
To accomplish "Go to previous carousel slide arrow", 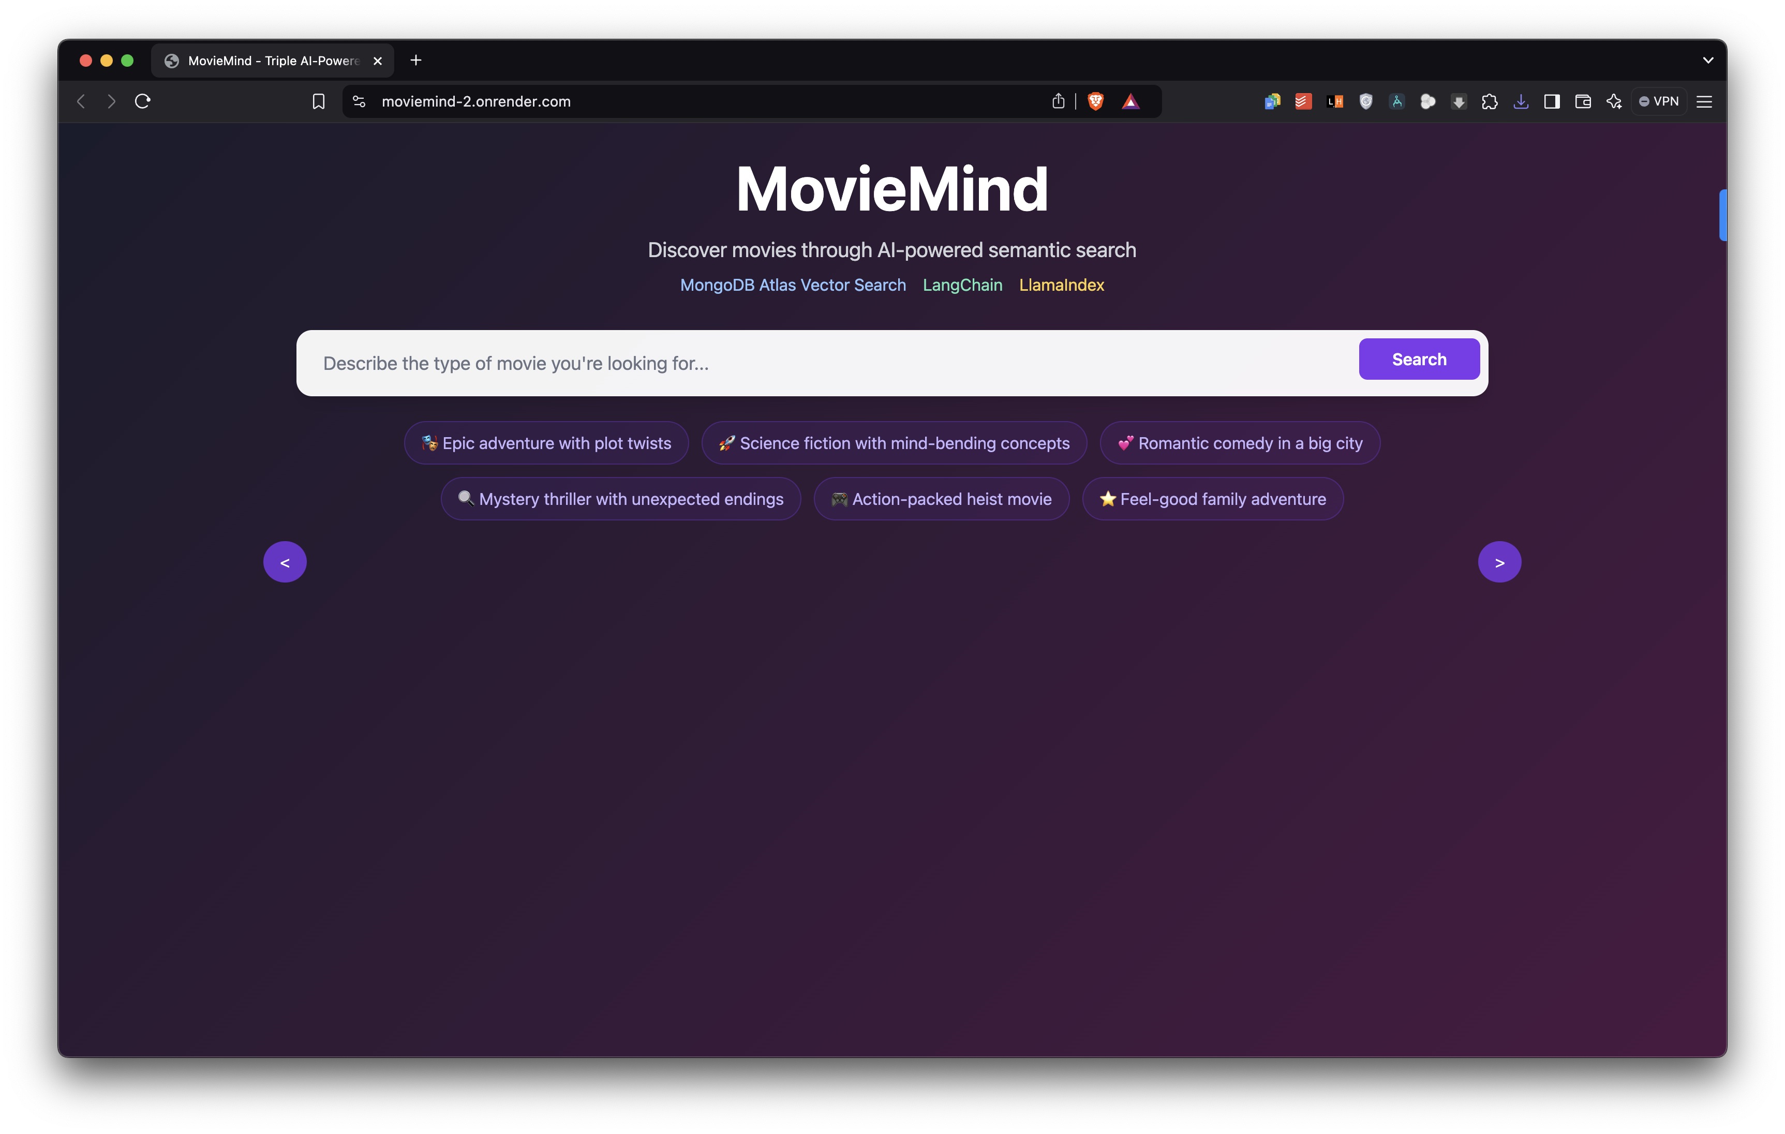I will coord(285,562).
